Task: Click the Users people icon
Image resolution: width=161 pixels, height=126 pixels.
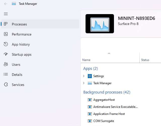Action: click(x=6, y=65)
